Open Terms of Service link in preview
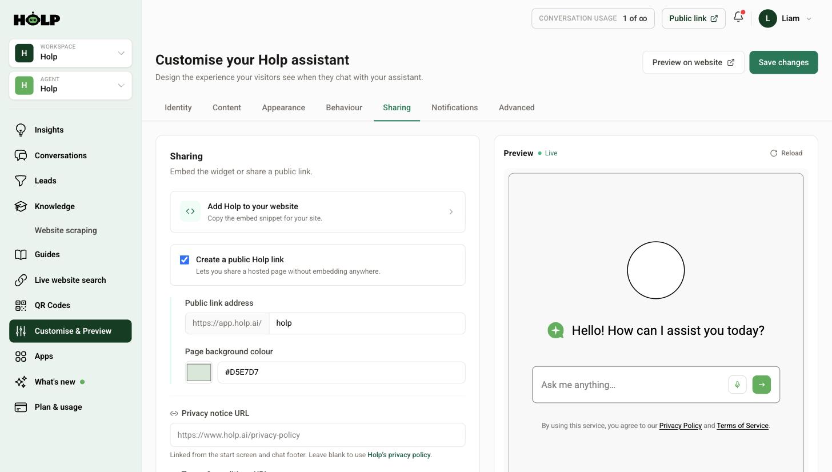The width and height of the screenshot is (832, 472). click(x=742, y=426)
